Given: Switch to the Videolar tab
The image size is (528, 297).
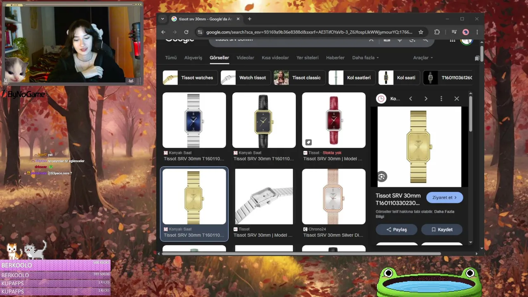Looking at the screenshot, I should [x=245, y=58].
